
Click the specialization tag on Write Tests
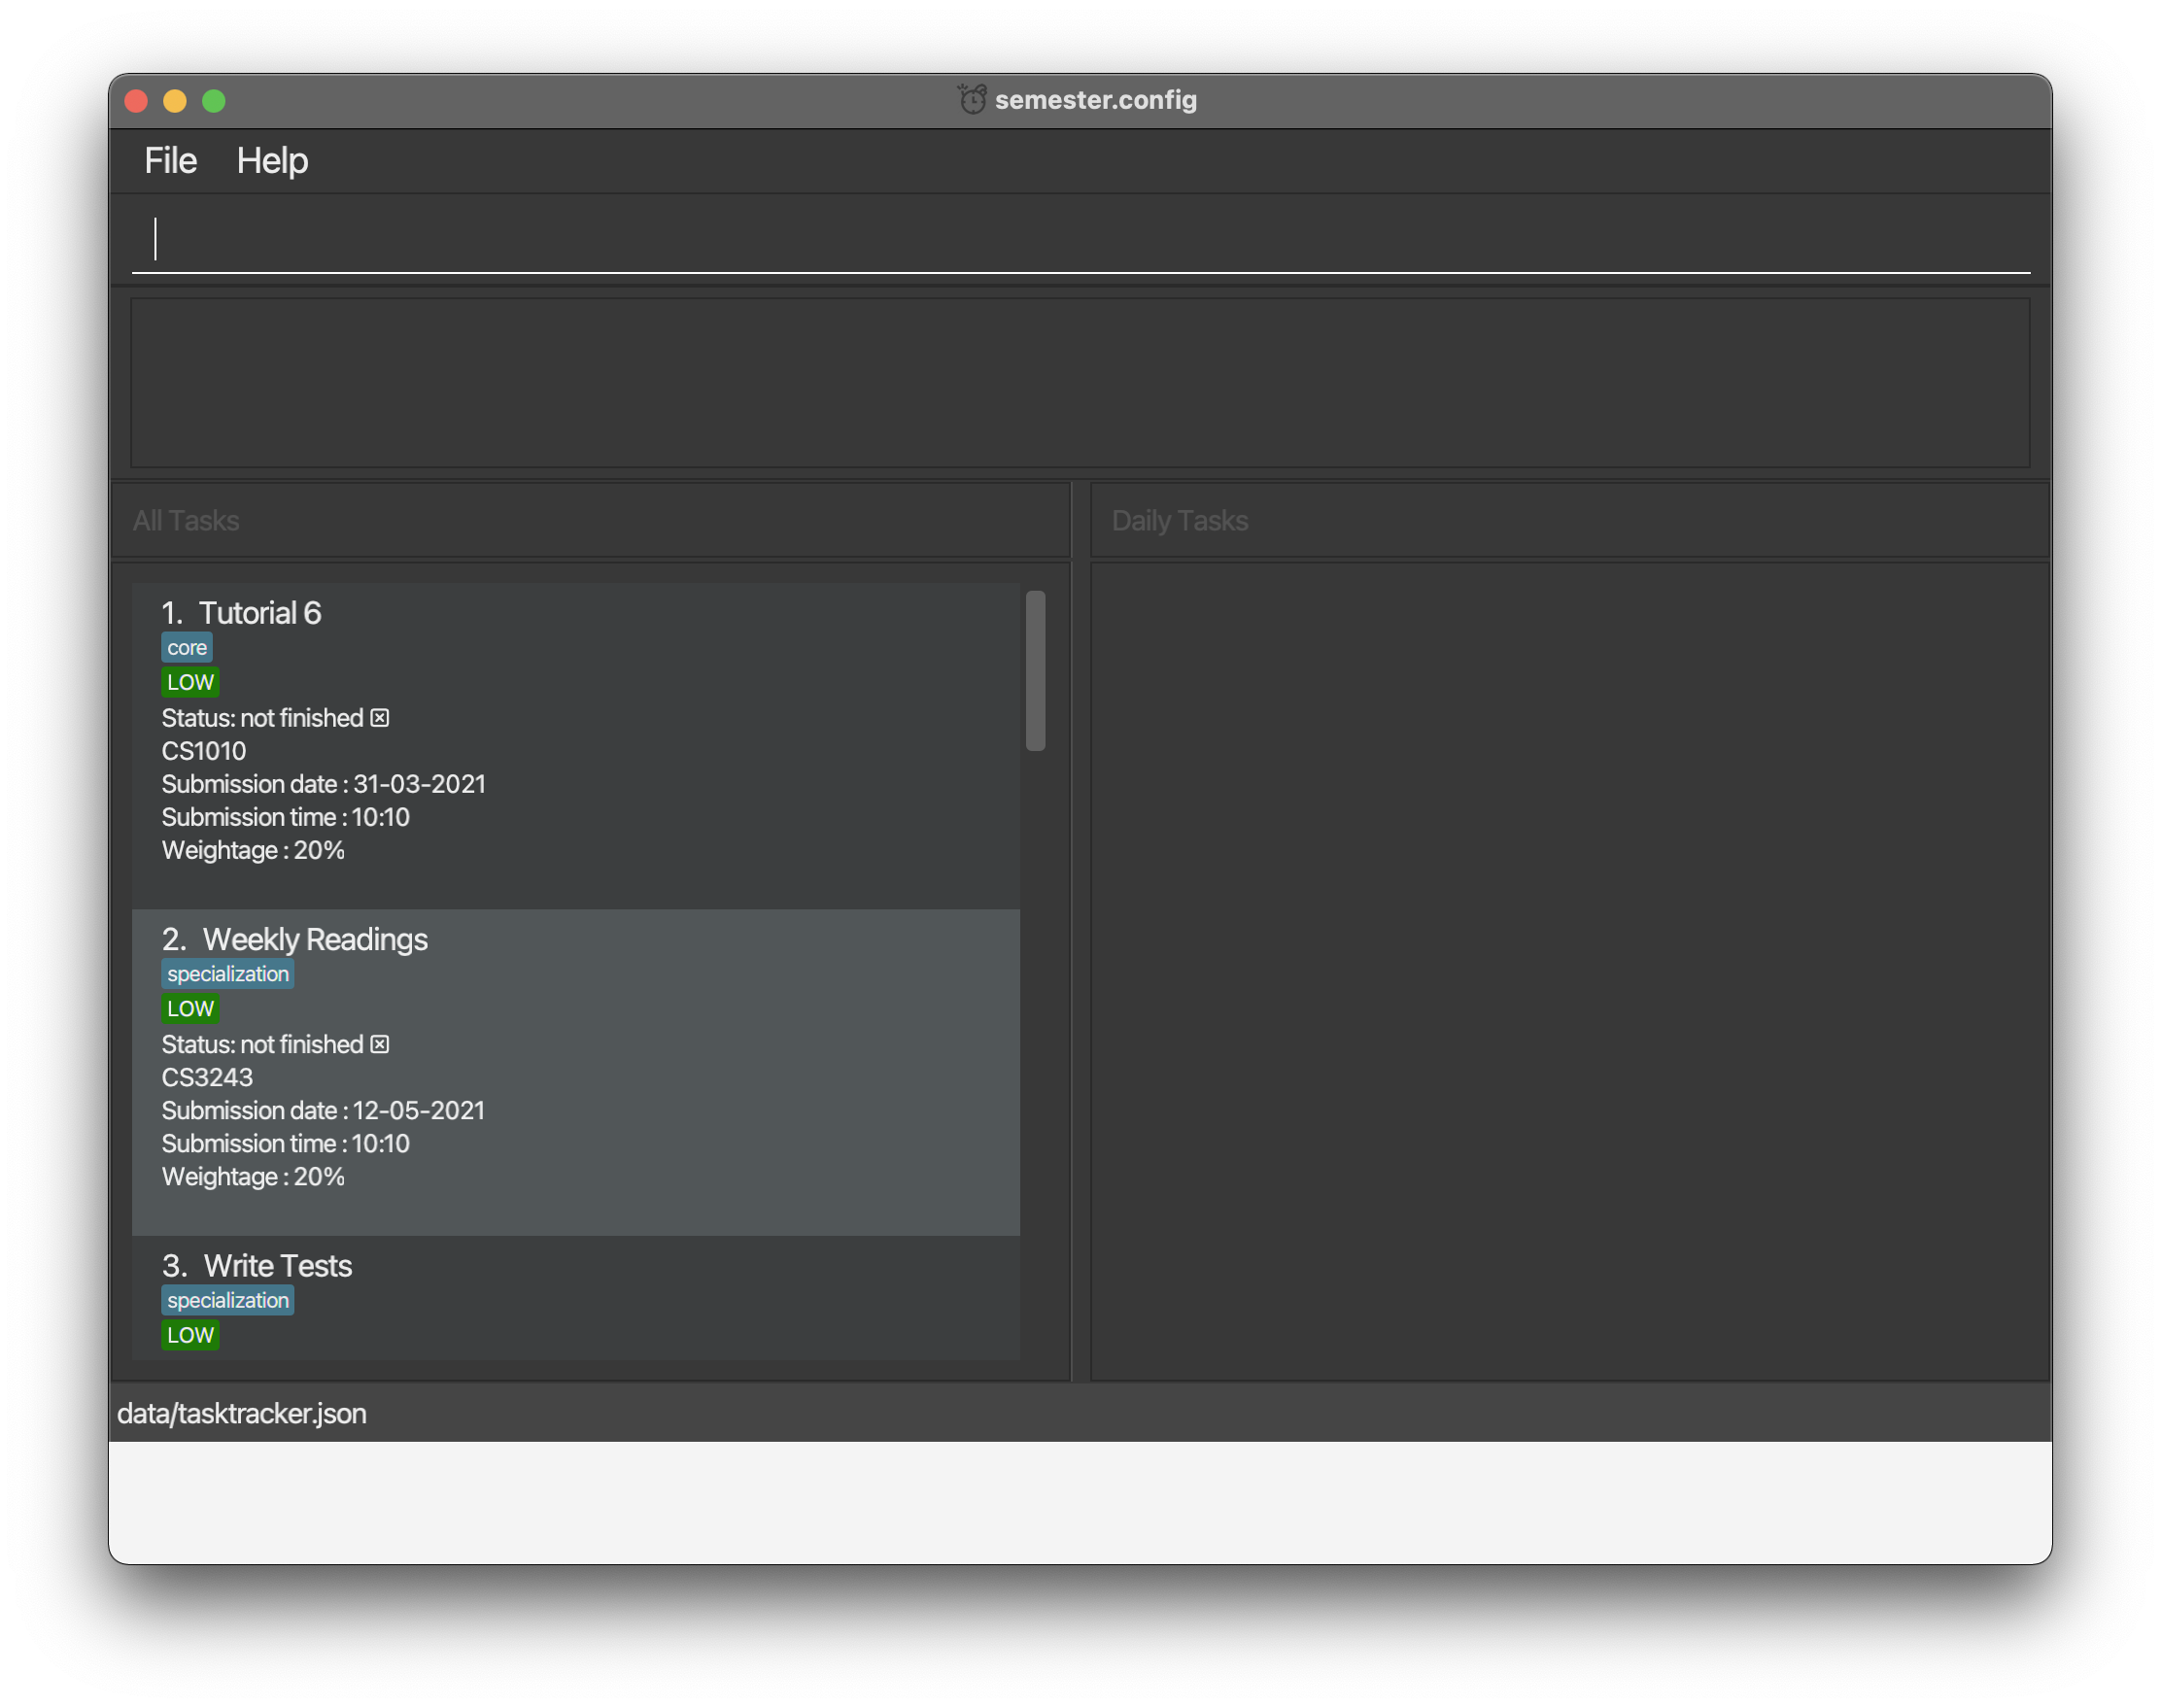(228, 1300)
